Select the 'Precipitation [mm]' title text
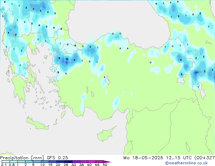 click(22, 158)
